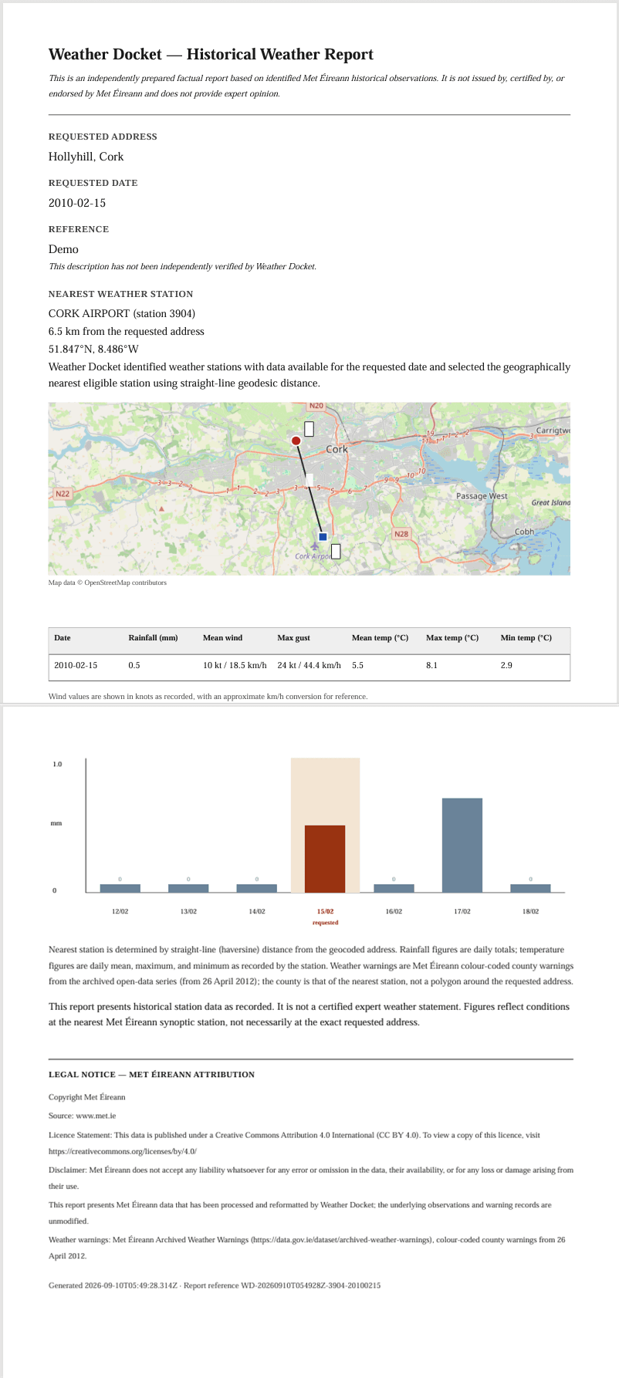Click the Legal Notice heading
This screenshot has width=619, height=1378.
(x=151, y=1074)
